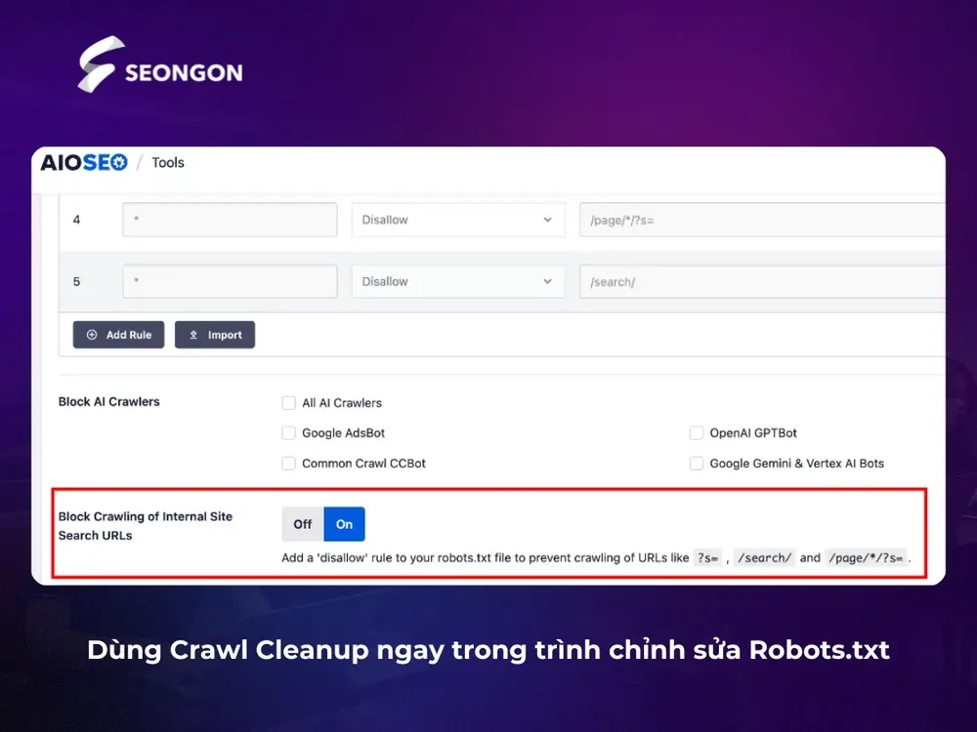977x732 pixels.
Task: Open the Tools breadcrumb
Action: (x=168, y=162)
